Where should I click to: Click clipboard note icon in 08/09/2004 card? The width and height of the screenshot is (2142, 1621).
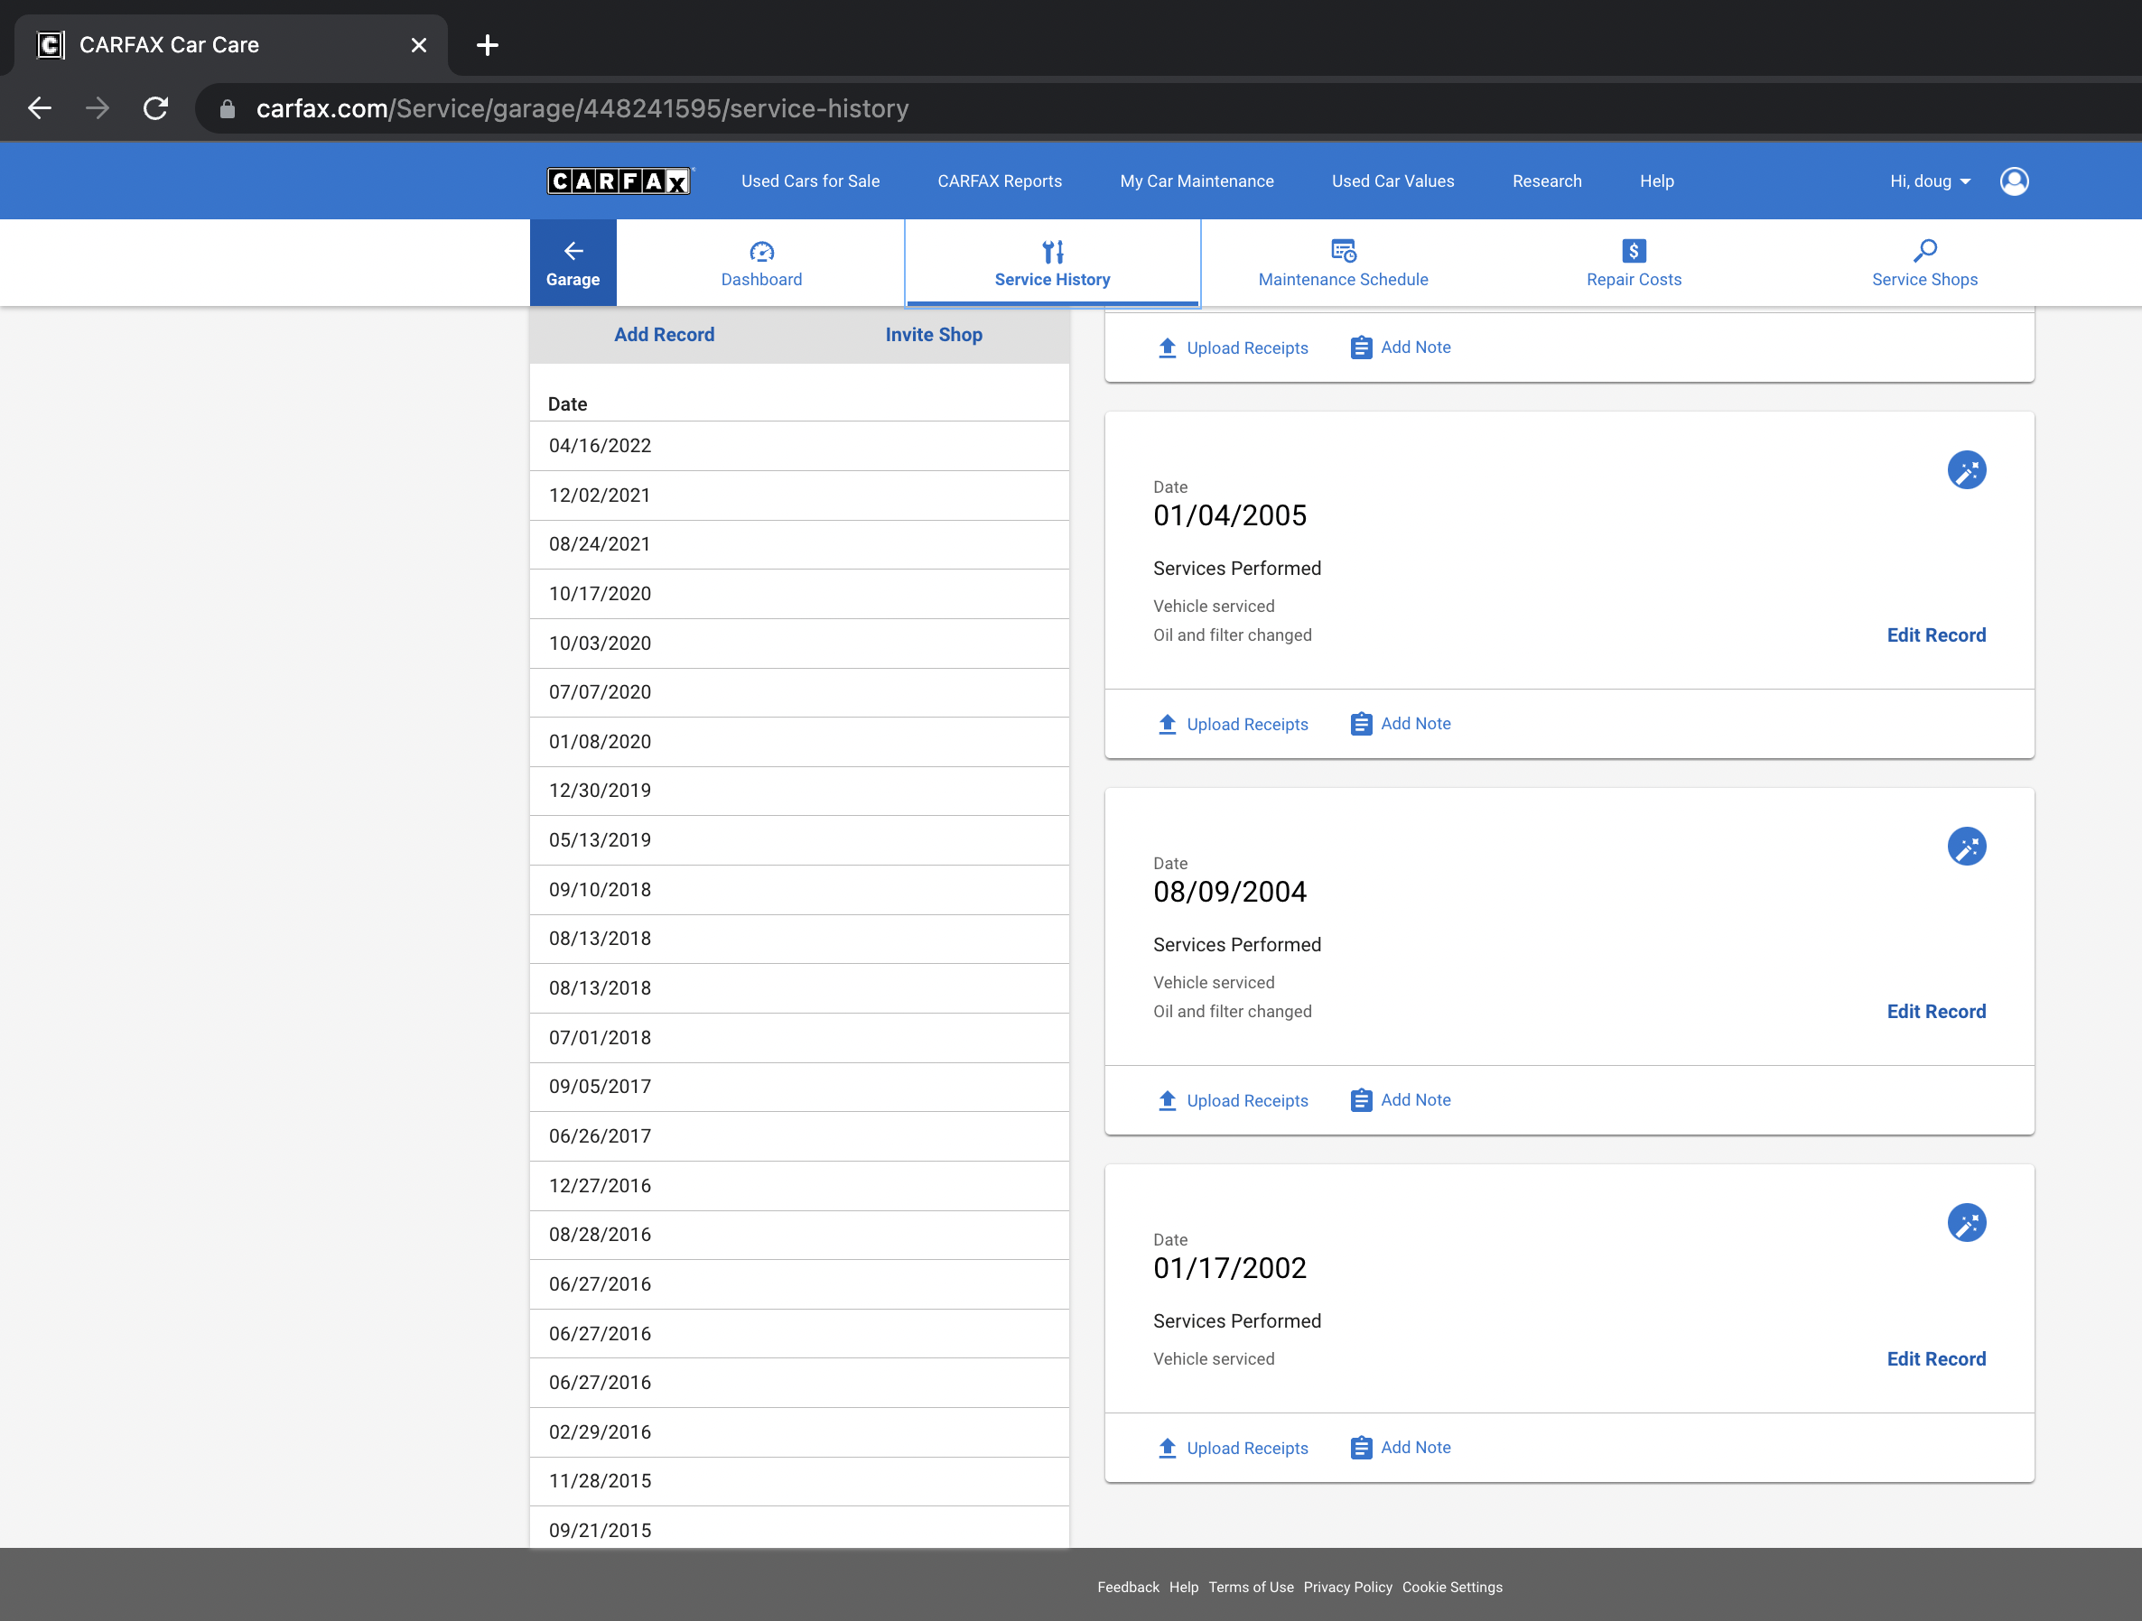click(x=1361, y=1100)
